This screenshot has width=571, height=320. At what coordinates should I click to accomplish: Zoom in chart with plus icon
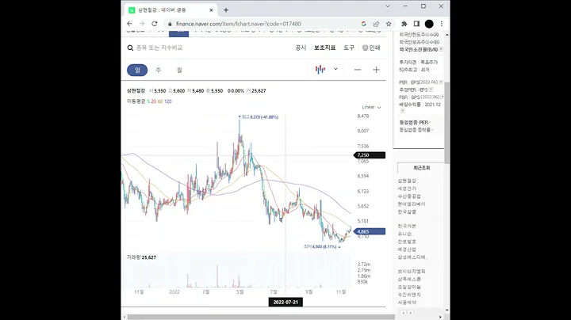pyautogui.click(x=376, y=70)
